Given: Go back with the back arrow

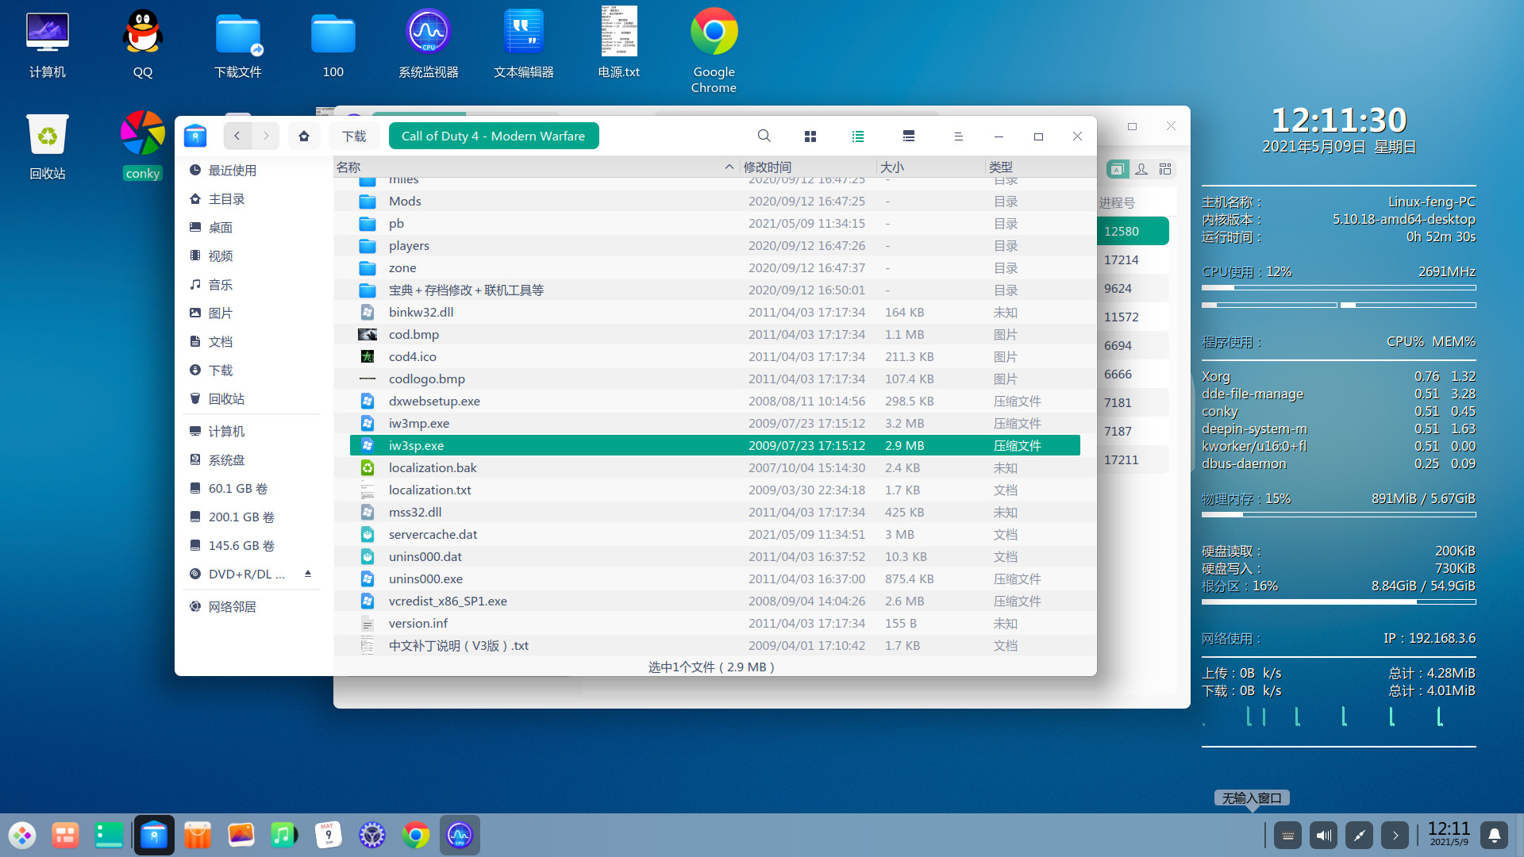Looking at the screenshot, I should 237,136.
